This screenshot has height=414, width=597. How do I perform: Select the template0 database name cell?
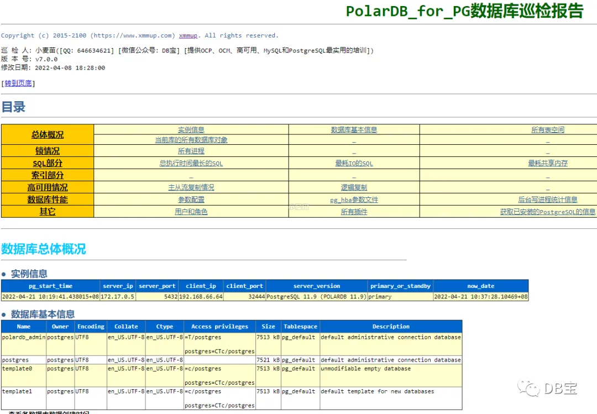click(24, 375)
